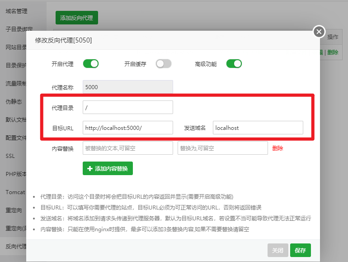This screenshot has height=262, width=348.
Task: Open 重定向 in the sidebar
Action: click(x=14, y=210)
